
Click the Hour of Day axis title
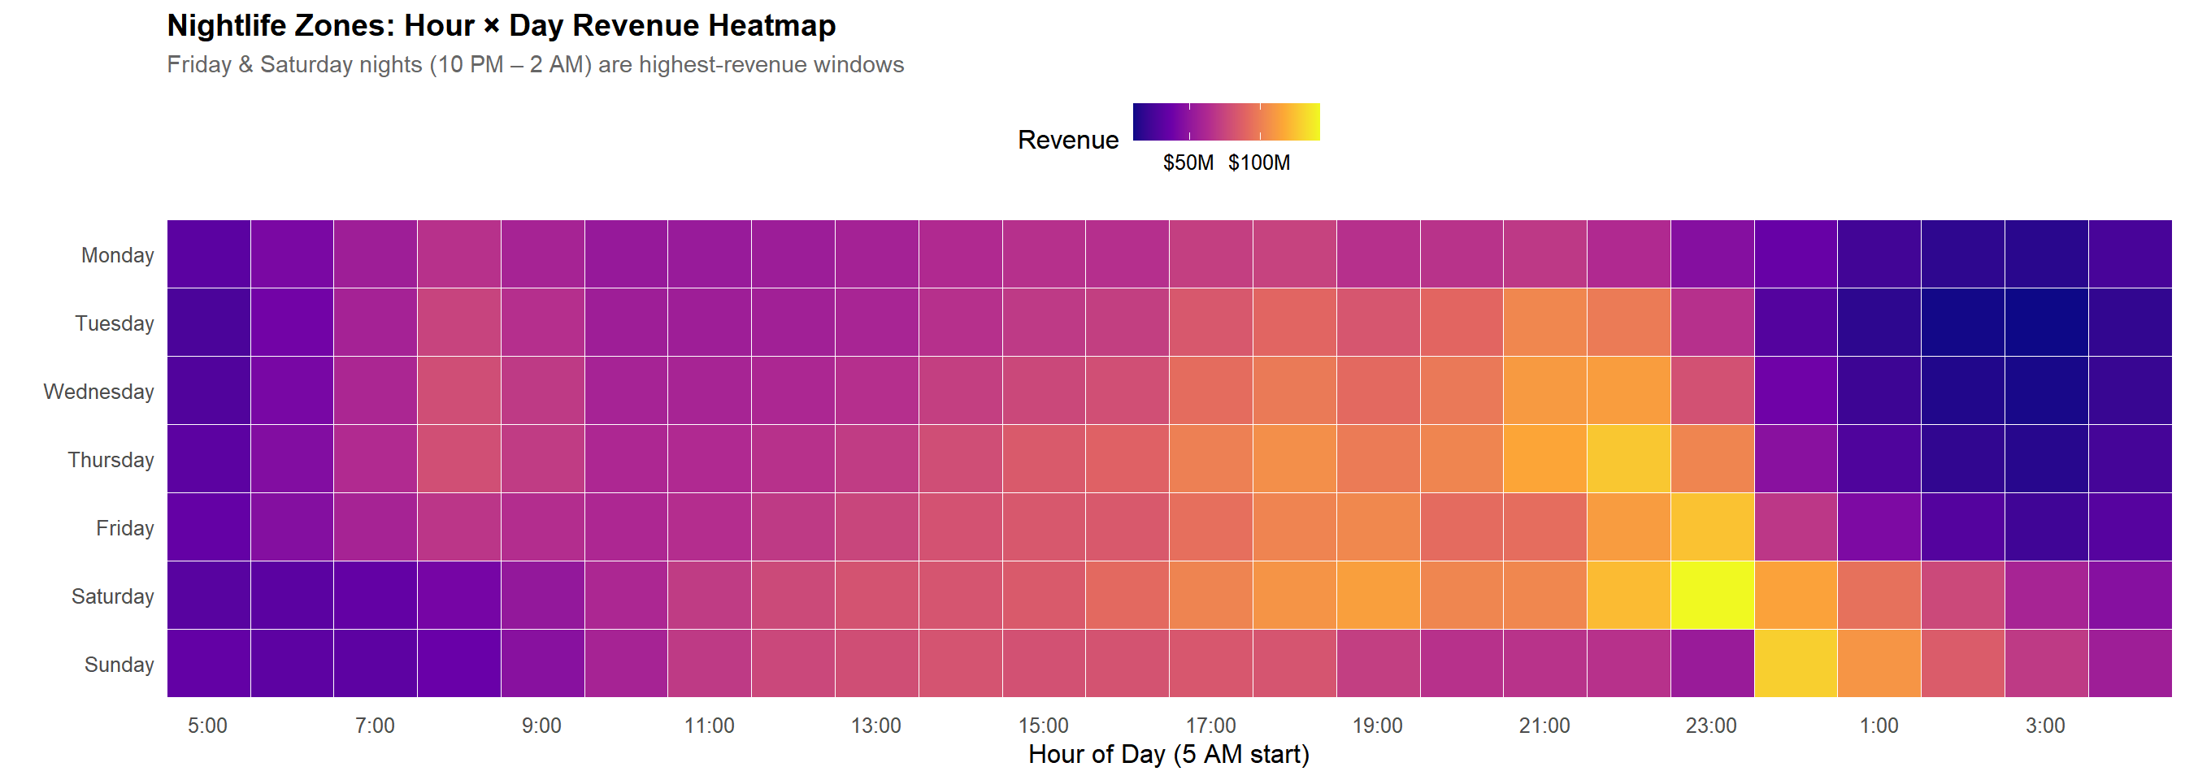click(x=1168, y=754)
